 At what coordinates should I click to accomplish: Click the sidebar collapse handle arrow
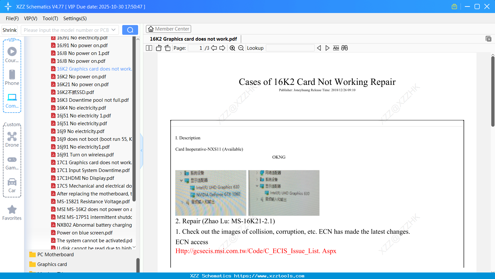pyautogui.click(x=141, y=151)
